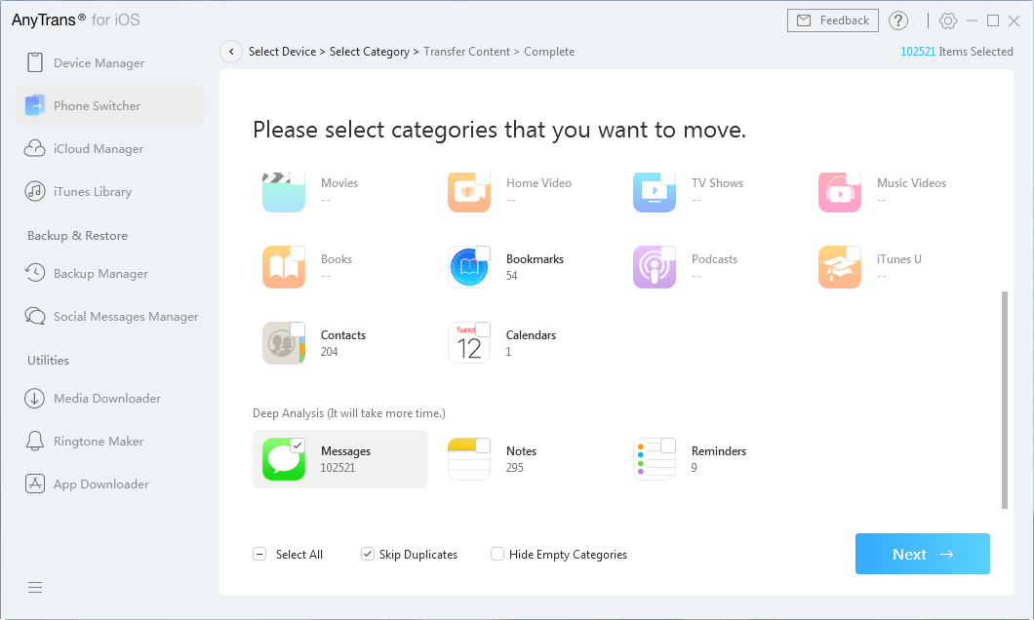Open Social Messages Manager
The width and height of the screenshot is (1034, 620).
click(109, 316)
